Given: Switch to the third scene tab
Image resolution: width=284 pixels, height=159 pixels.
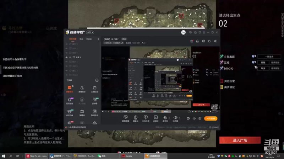Looking at the screenshot, I should pos(89,39).
